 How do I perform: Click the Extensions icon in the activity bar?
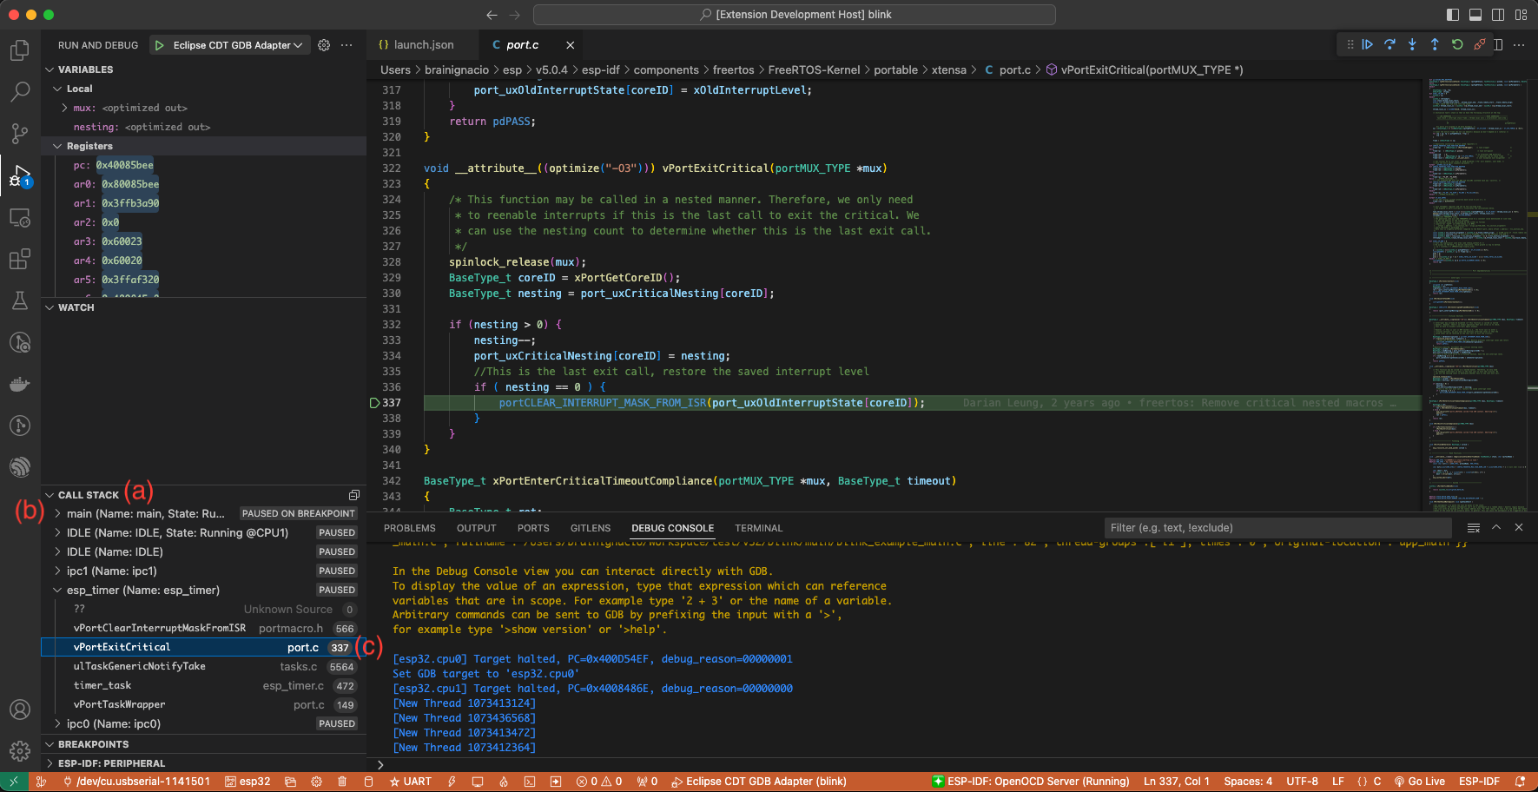[x=19, y=259]
